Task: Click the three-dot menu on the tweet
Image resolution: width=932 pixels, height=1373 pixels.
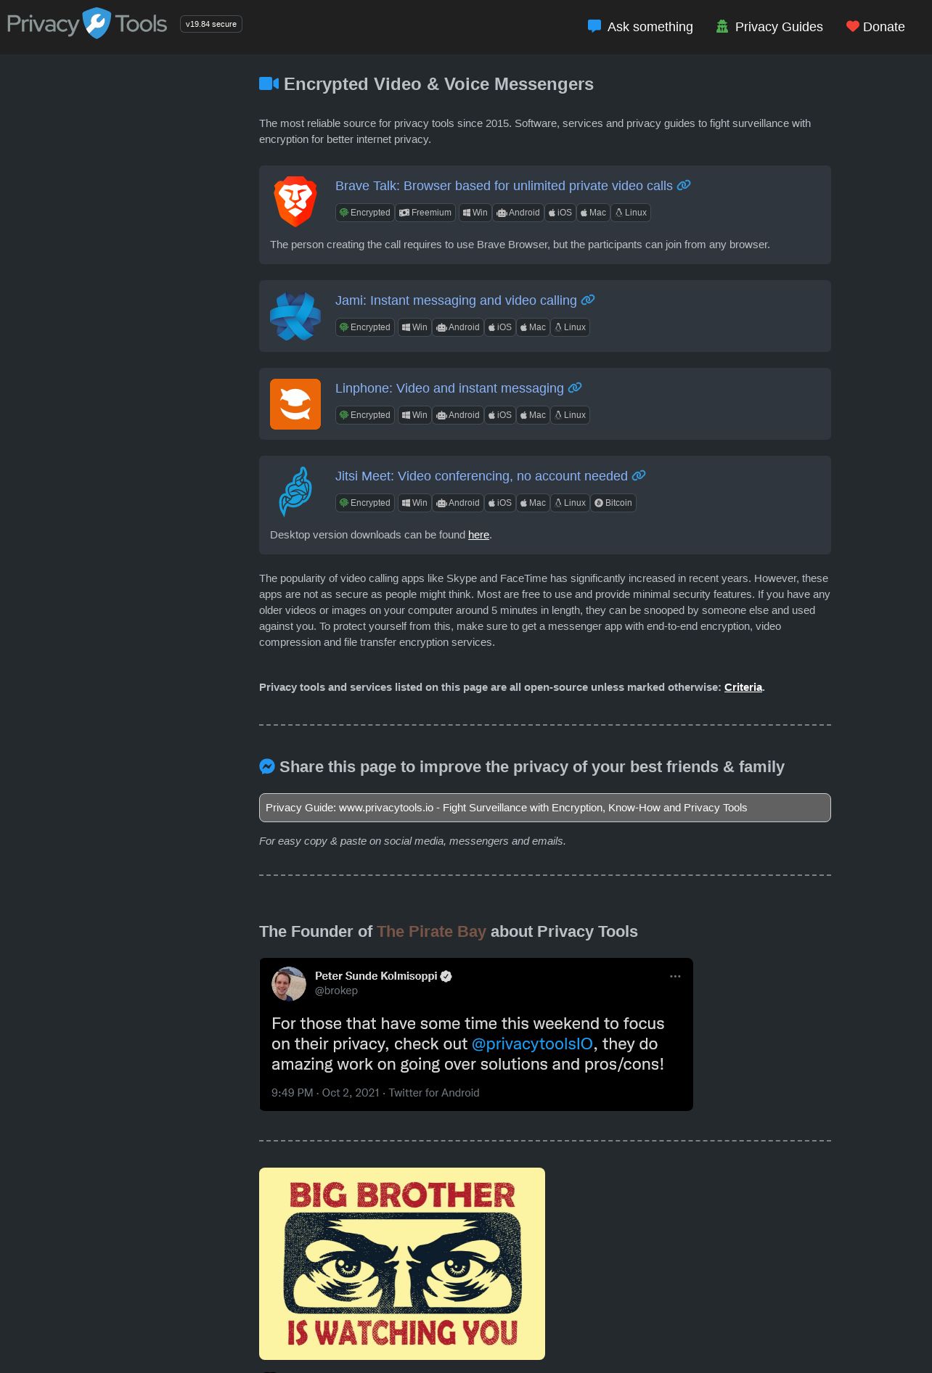Action: tap(675, 976)
